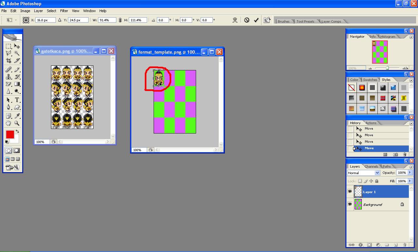The image size is (418, 252).
Task: Switch to Quick Mask mode
Action: [x=16, y=151]
